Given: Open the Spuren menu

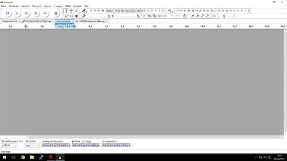Looking at the screenshot, I should point(48,6).
